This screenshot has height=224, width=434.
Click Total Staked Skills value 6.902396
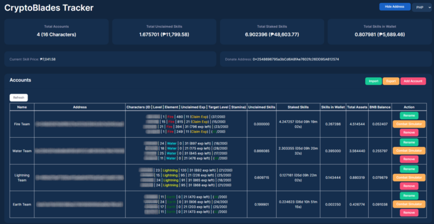[272, 34]
